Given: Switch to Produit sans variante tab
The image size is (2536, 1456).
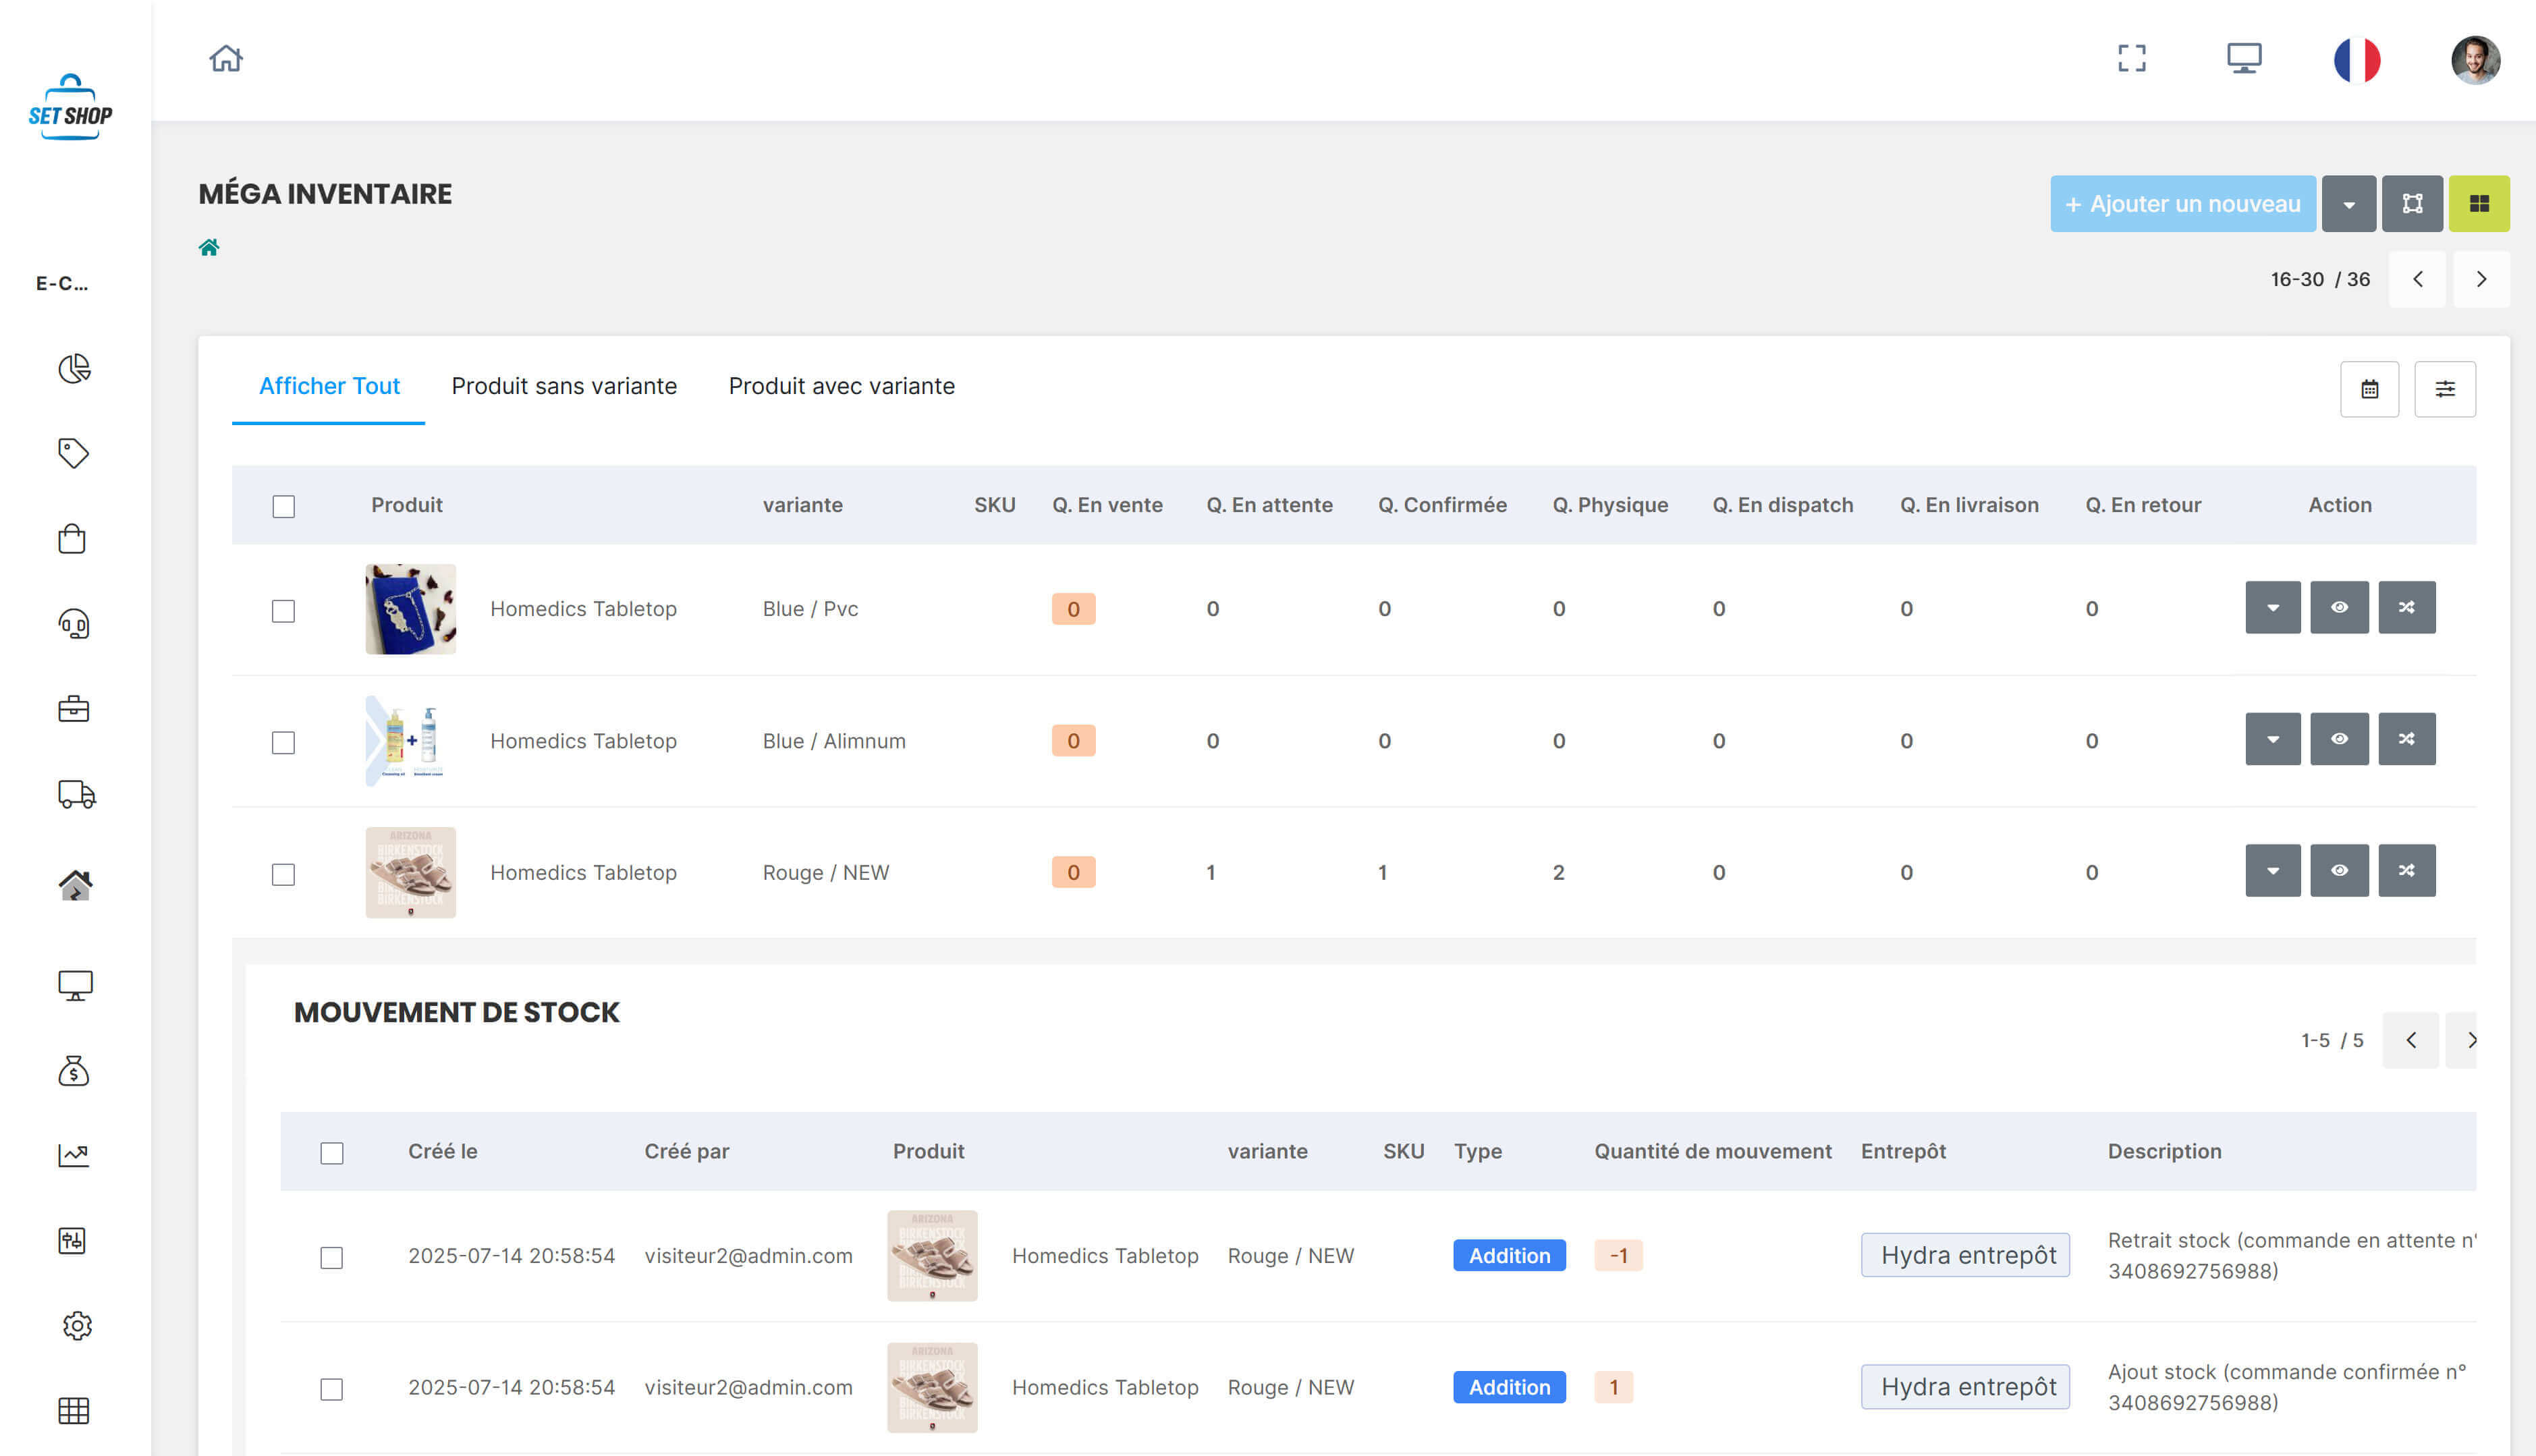Looking at the screenshot, I should (563, 386).
